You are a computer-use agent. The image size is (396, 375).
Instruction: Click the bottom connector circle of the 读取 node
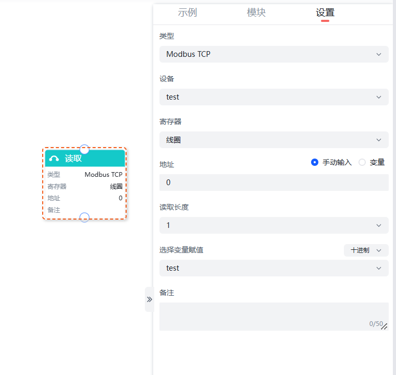(x=84, y=217)
